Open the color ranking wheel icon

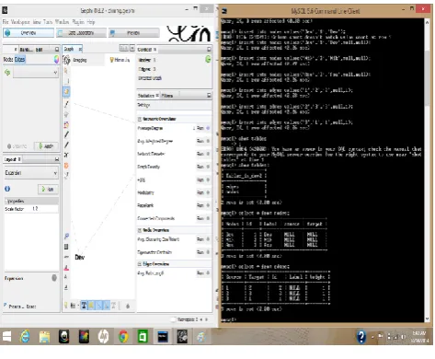tap(56, 59)
